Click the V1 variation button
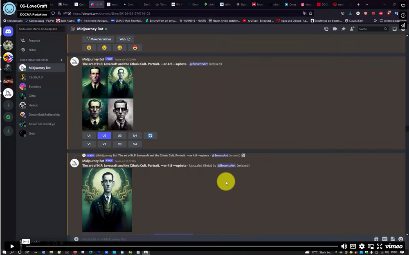 (x=89, y=144)
